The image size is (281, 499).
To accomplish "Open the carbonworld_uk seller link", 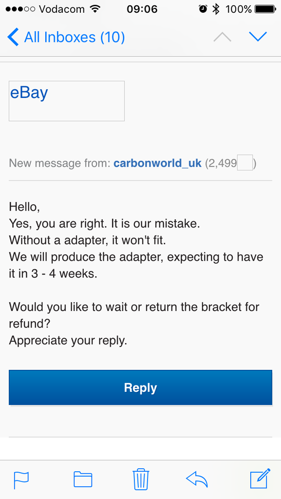I will pos(157,163).
